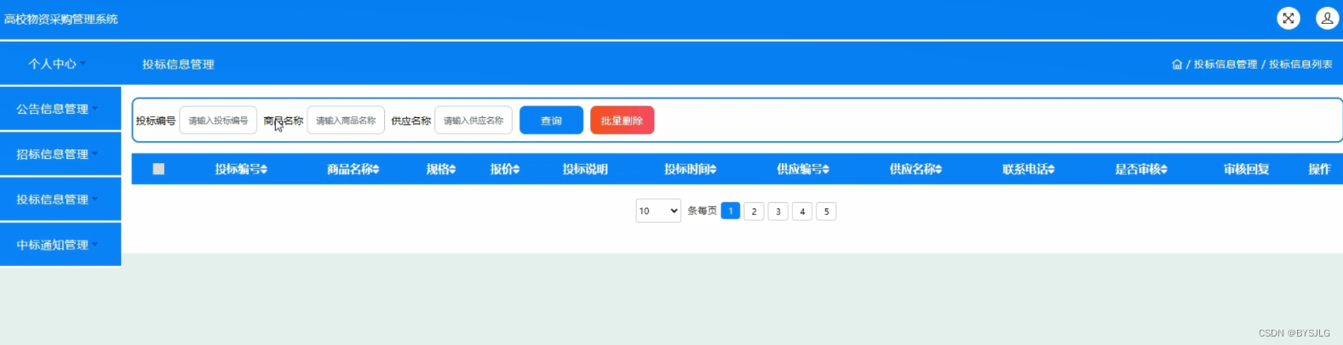This screenshot has height=345, width=1343.
Task: Click 投标信息列表 breadcrumb text
Action: coord(1300,65)
